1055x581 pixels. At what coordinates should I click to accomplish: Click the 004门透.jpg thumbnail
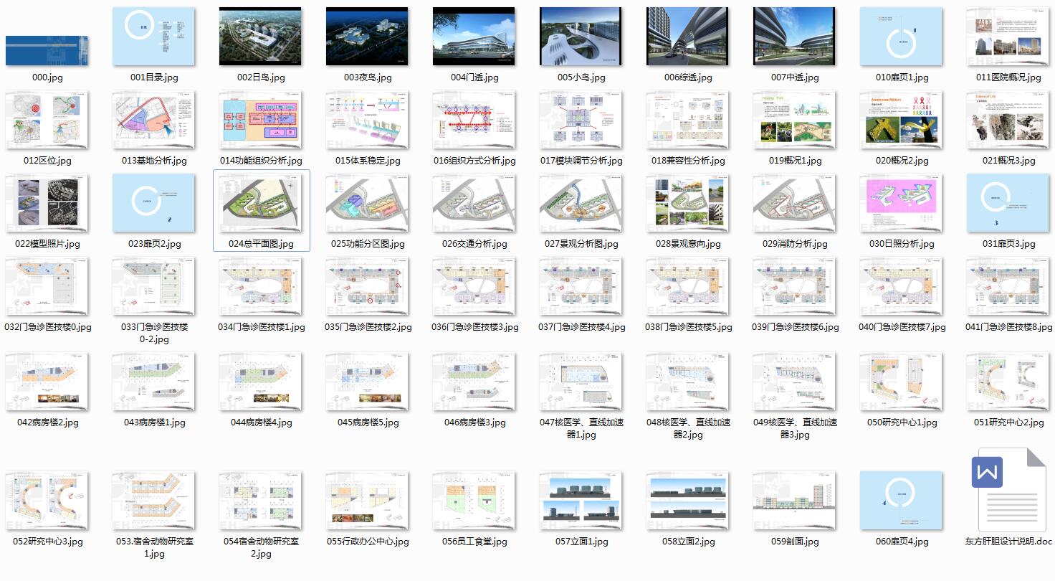click(474, 37)
